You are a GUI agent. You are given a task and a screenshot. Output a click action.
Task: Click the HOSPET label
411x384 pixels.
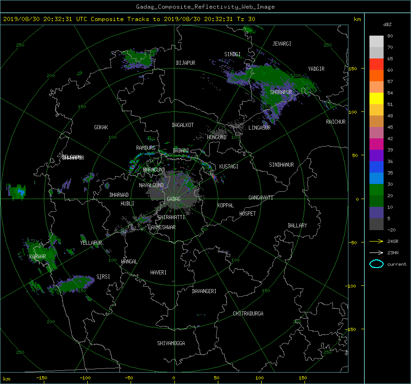coord(248,214)
